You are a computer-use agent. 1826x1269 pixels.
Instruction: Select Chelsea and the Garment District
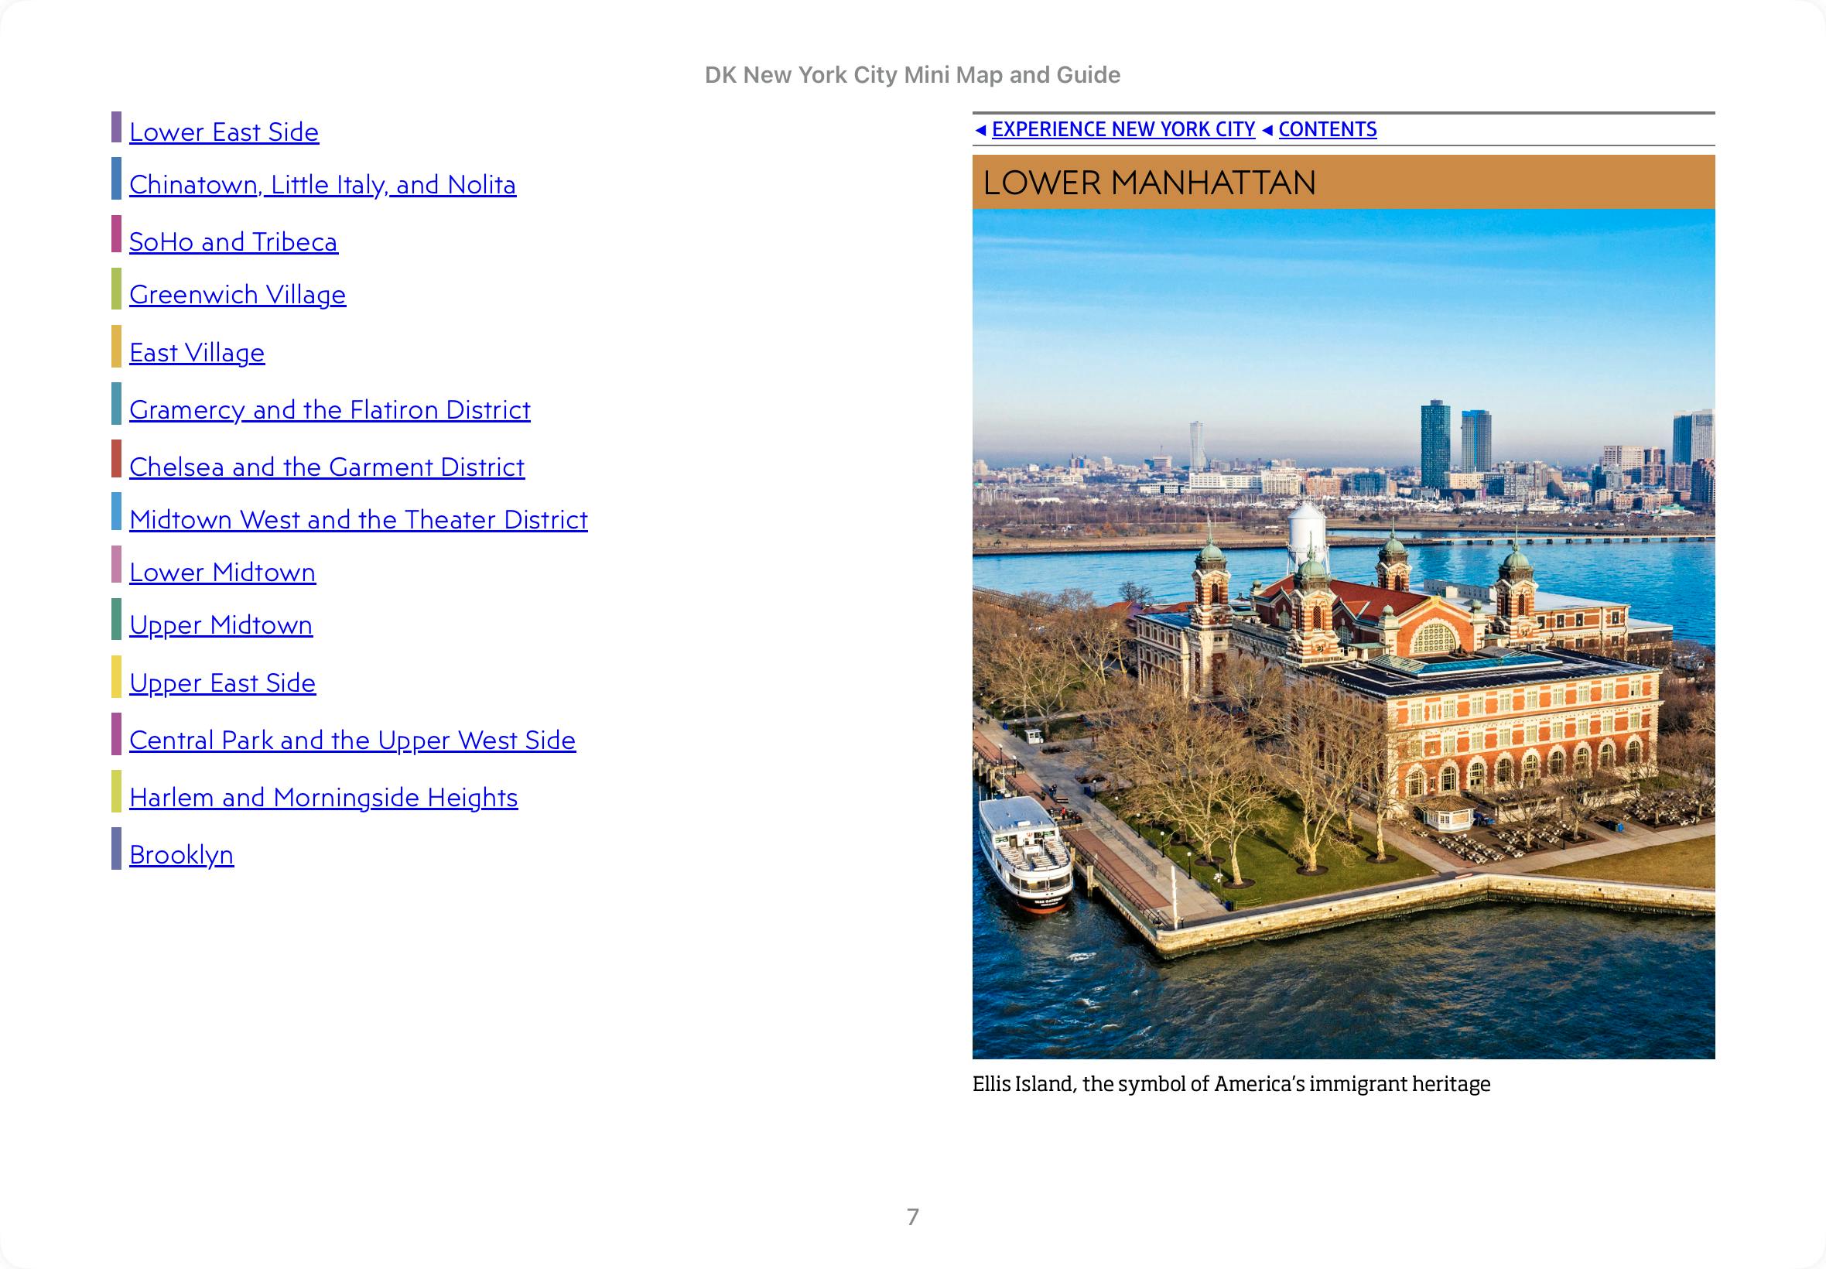tap(326, 467)
